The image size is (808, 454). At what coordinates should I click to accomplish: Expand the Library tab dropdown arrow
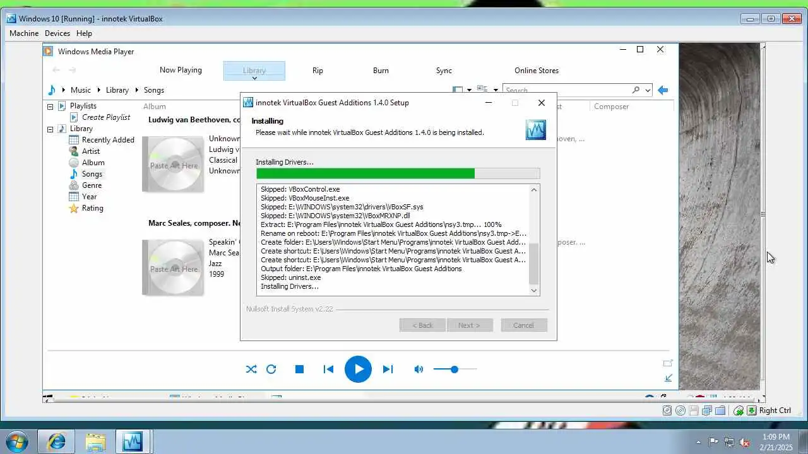(x=254, y=78)
